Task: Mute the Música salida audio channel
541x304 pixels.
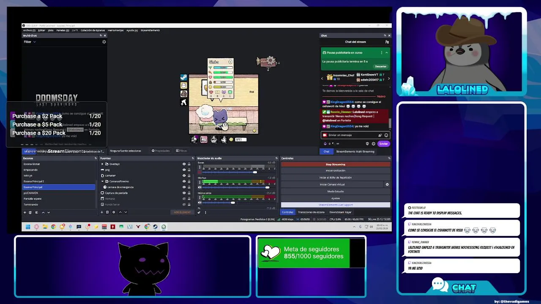Action: coord(199,202)
